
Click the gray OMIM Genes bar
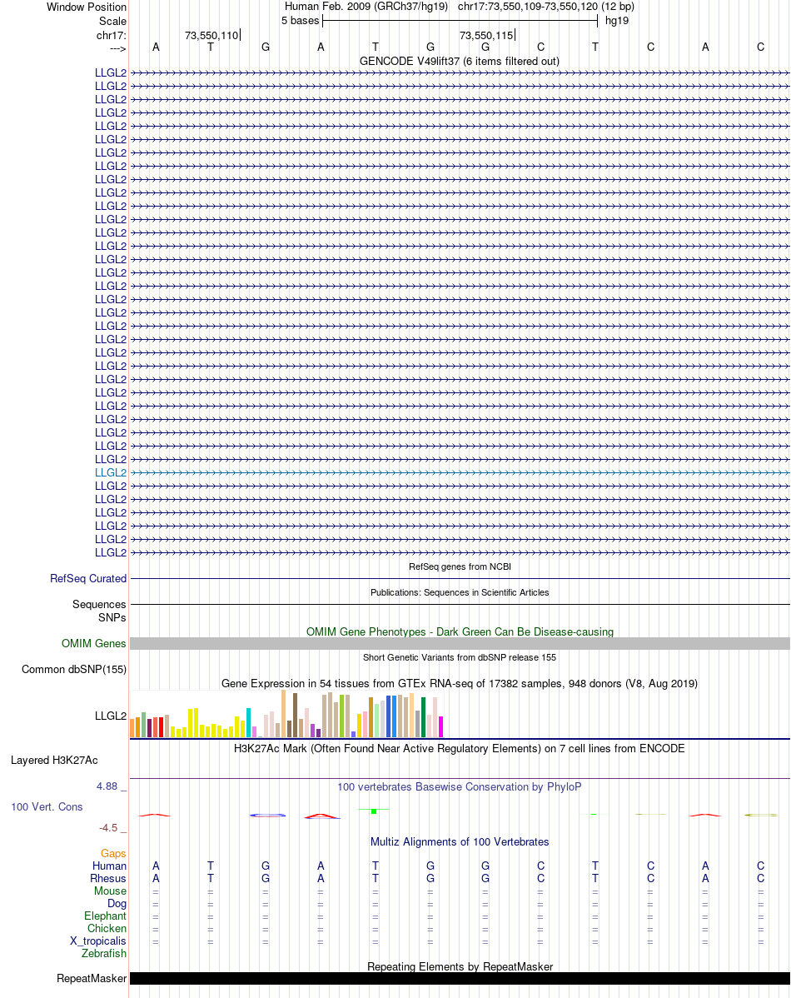[x=460, y=643]
